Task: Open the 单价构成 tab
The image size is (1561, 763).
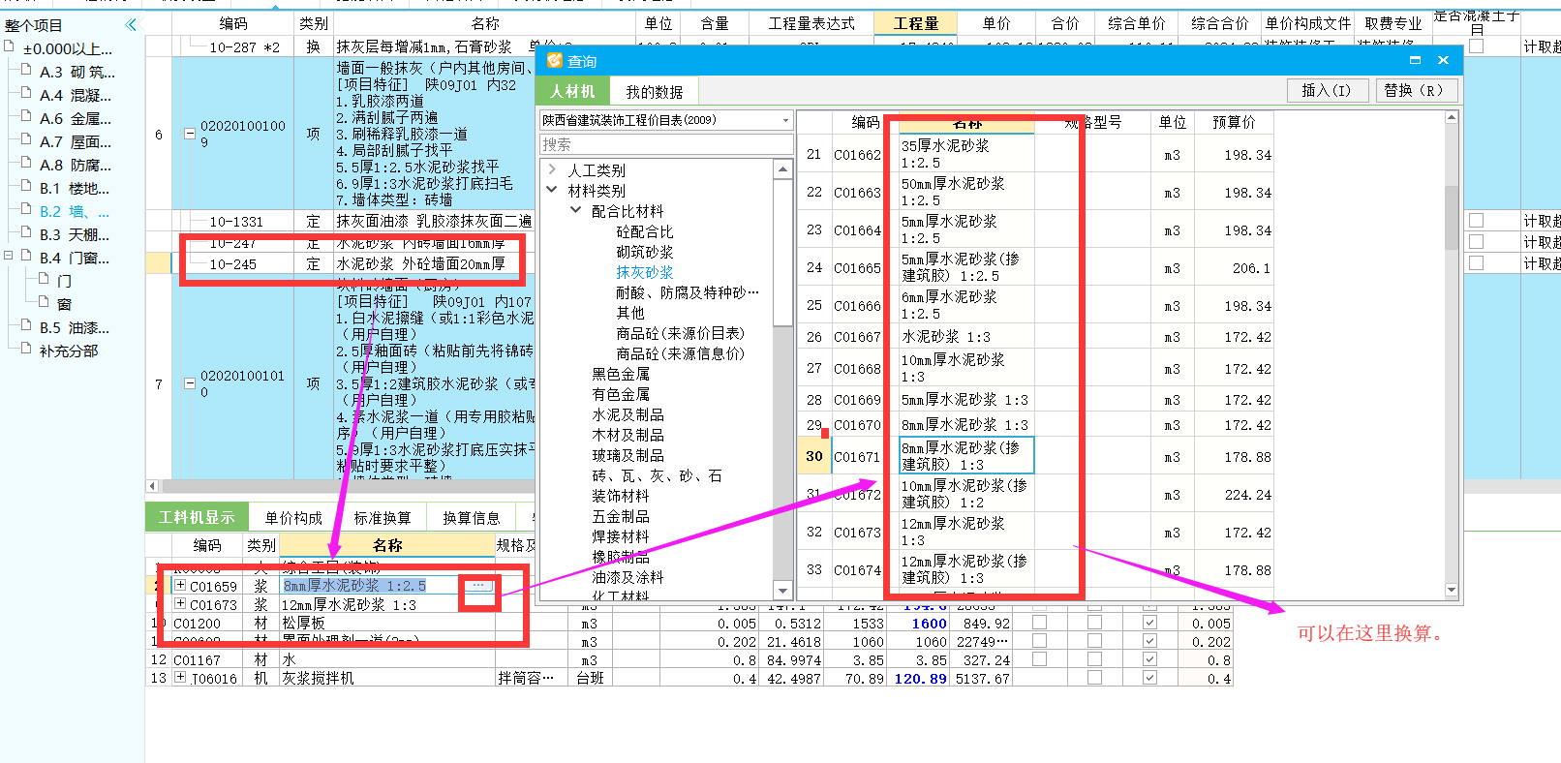Action: (x=293, y=518)
